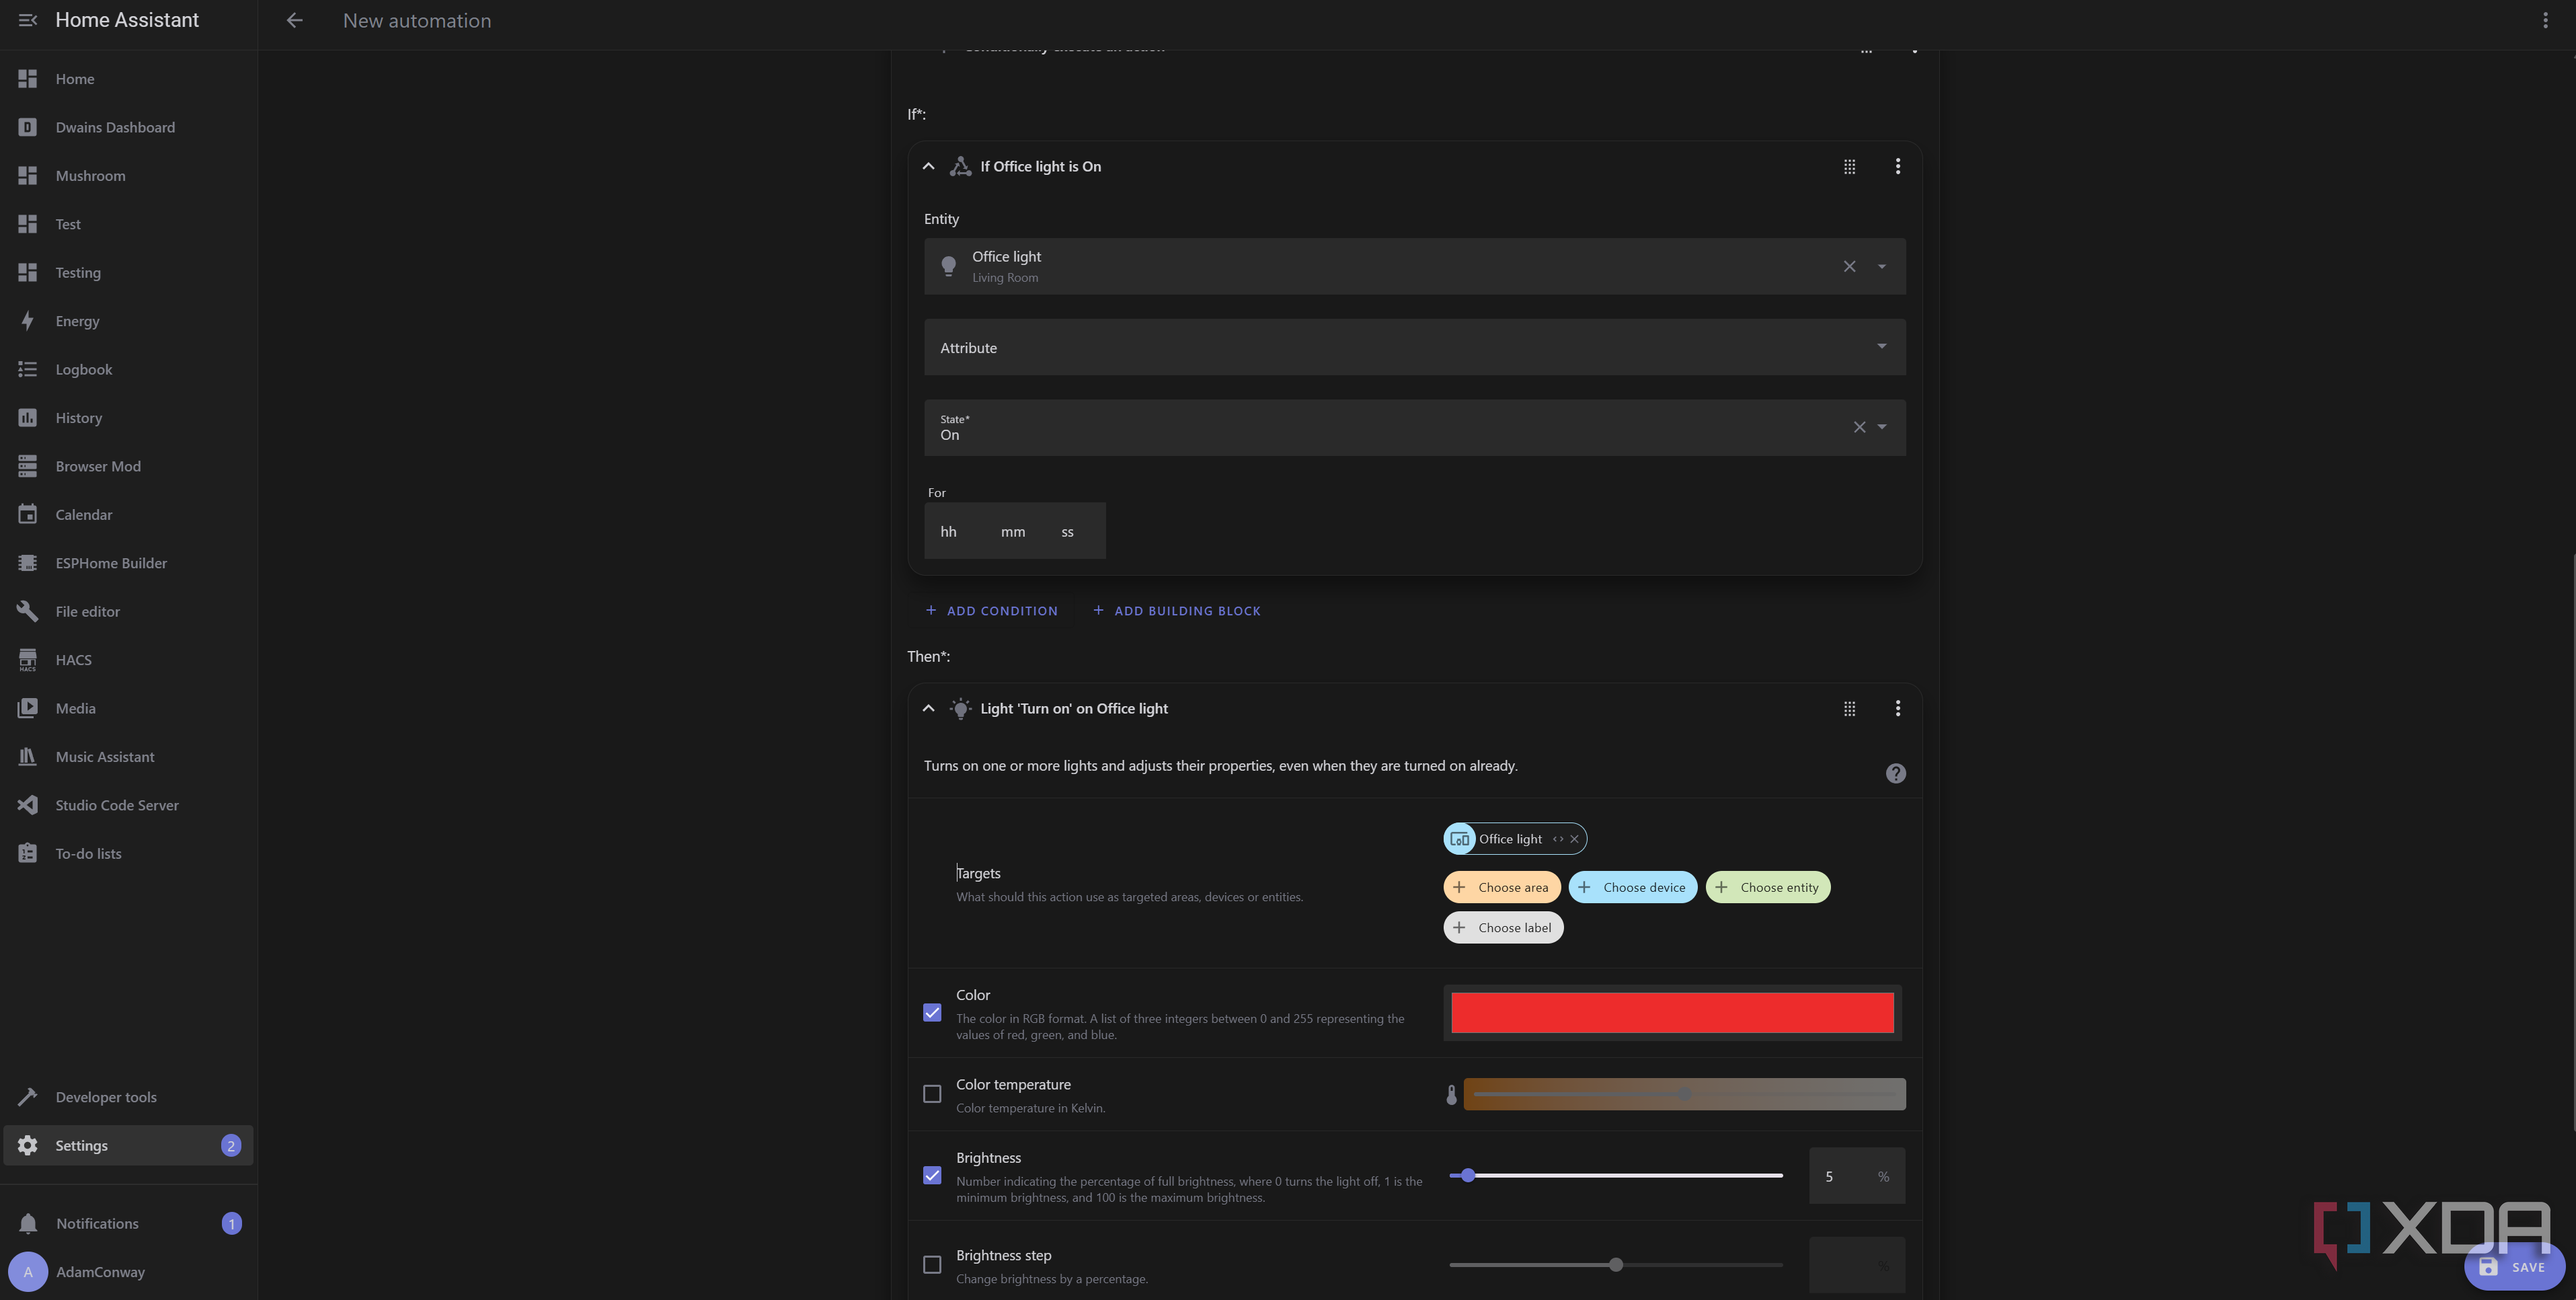
Task: Click the Browser Mod sidebar icon
Action: click(27, 466)
